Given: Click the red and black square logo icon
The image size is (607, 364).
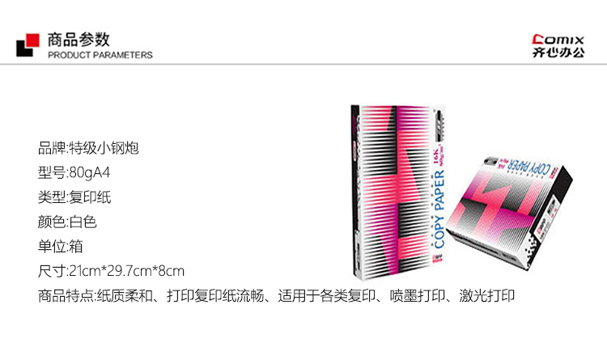Looking at the screenshot, I should point(28,44).
